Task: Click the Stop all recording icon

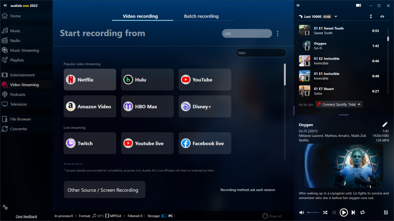Action: pos(265,216)
